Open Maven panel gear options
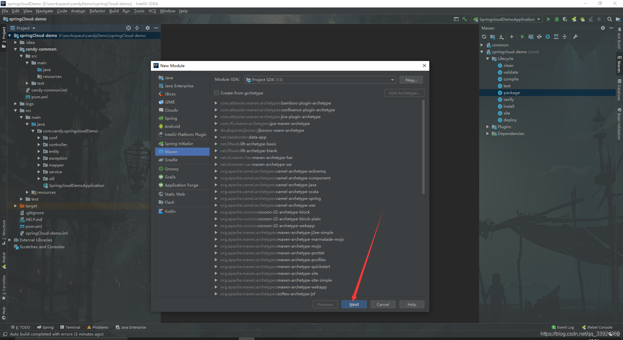The height and width of the screenshot is (340, 623). tap(603, 28)
